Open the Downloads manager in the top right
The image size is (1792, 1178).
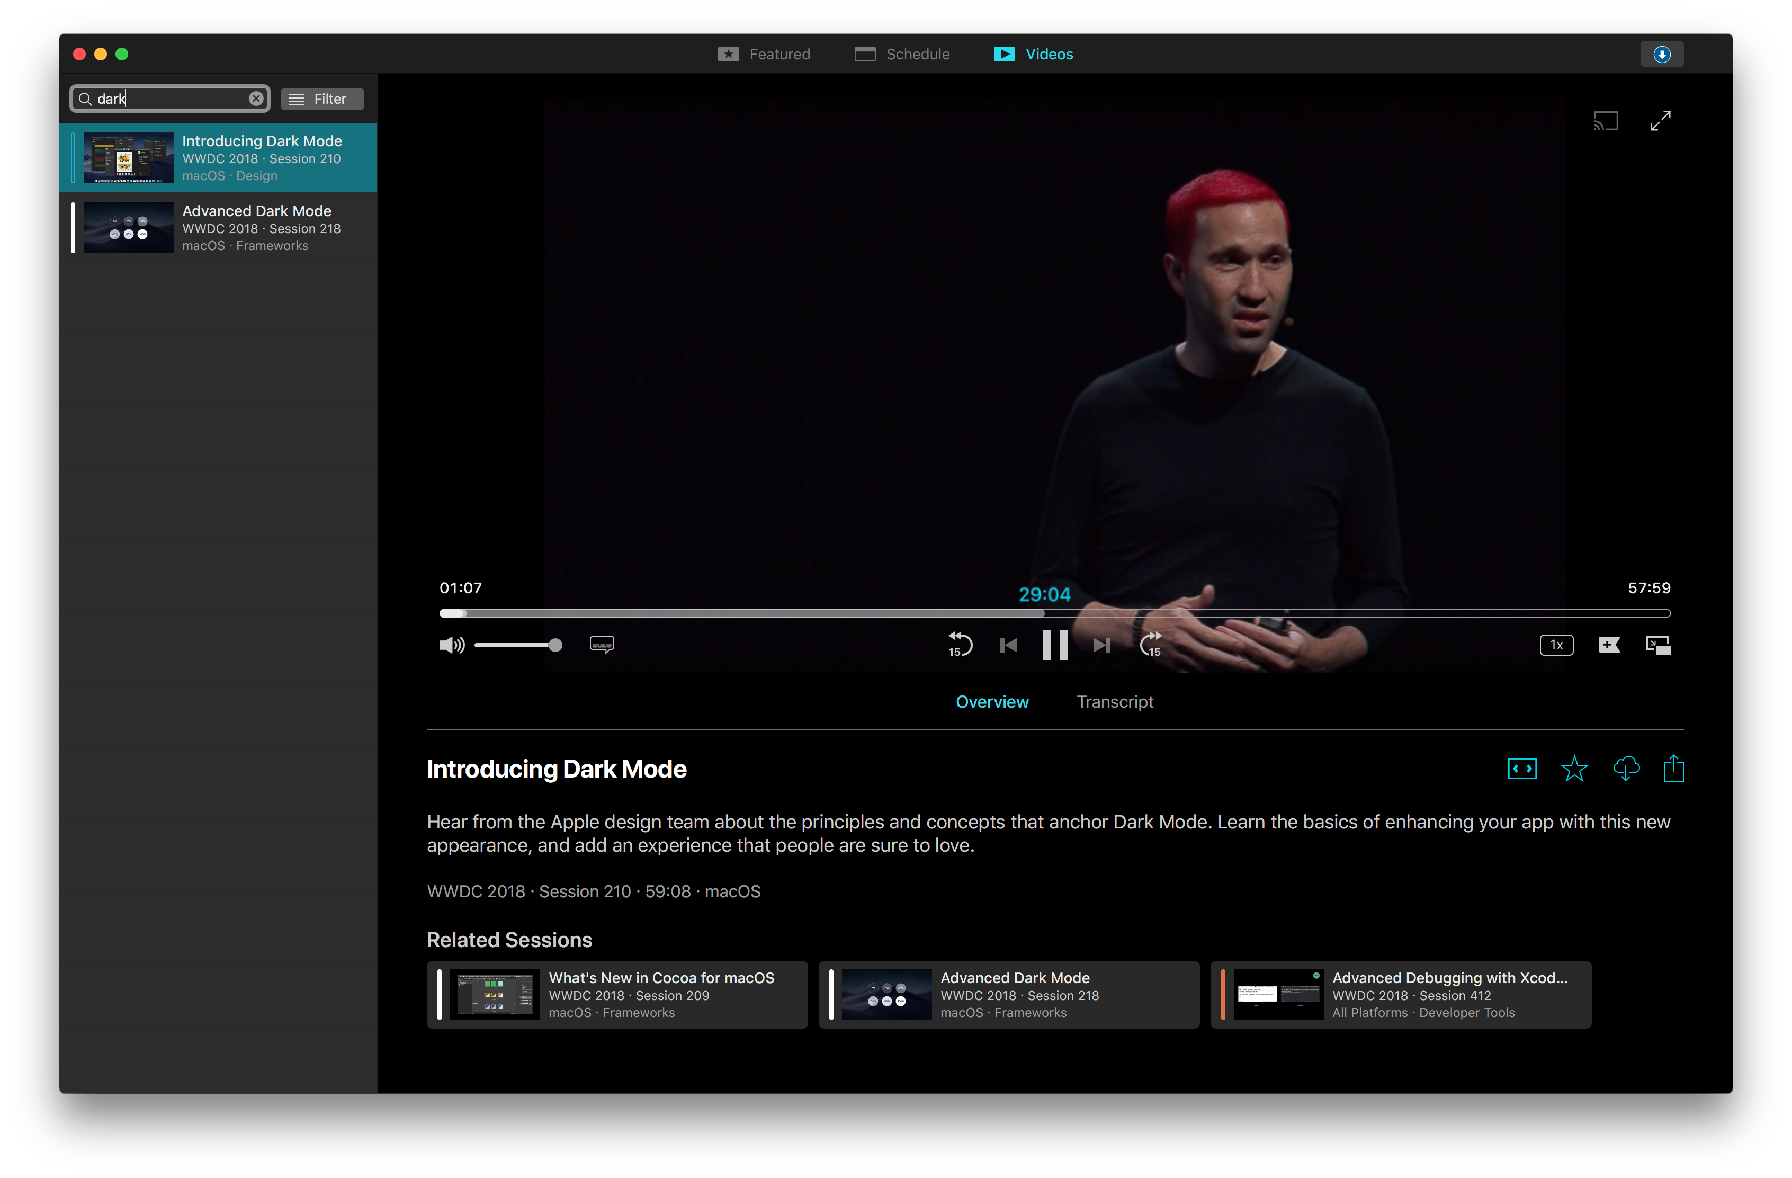(1662, 53)
